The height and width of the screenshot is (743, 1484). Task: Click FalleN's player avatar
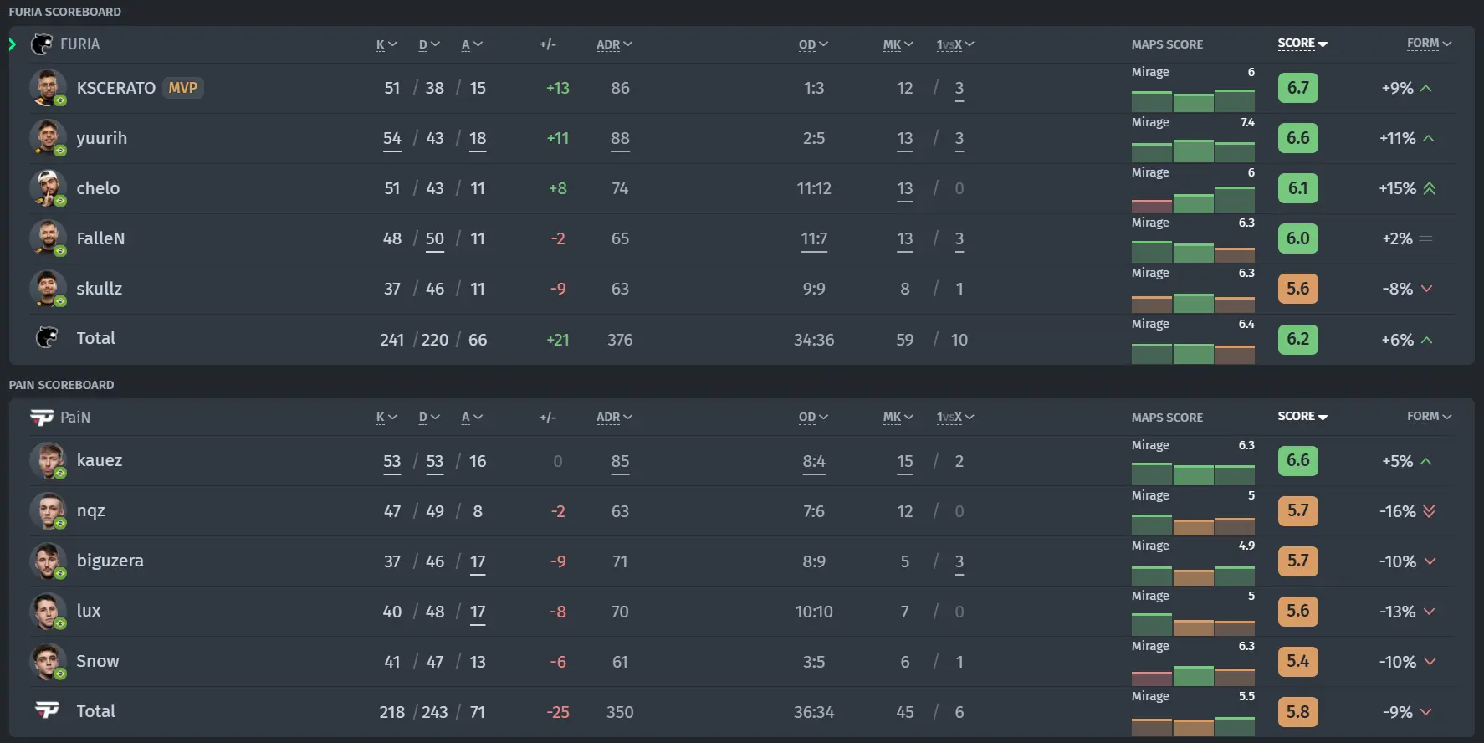point(48,238)
